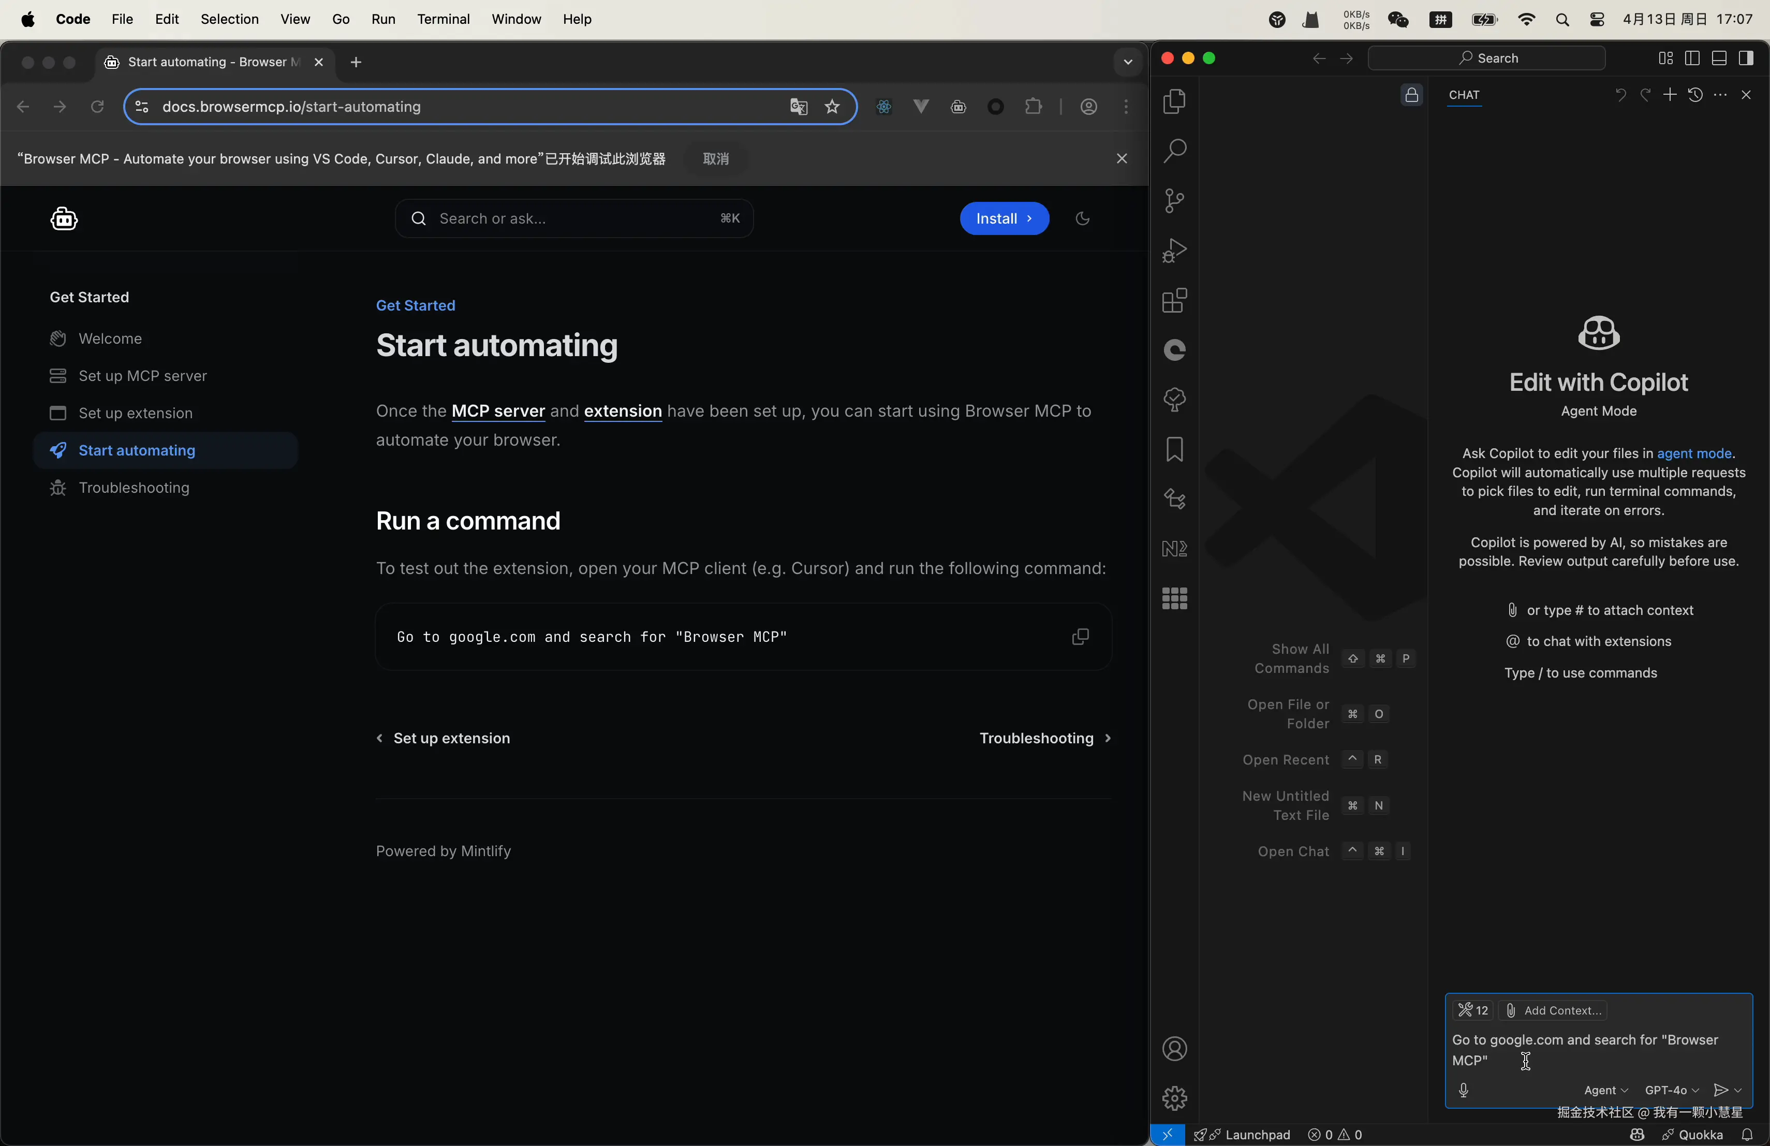Viewport: 1770px width, 1146px height.
Task: Toggle docs dark/light mode moon icon
Action: [1082, 218]
